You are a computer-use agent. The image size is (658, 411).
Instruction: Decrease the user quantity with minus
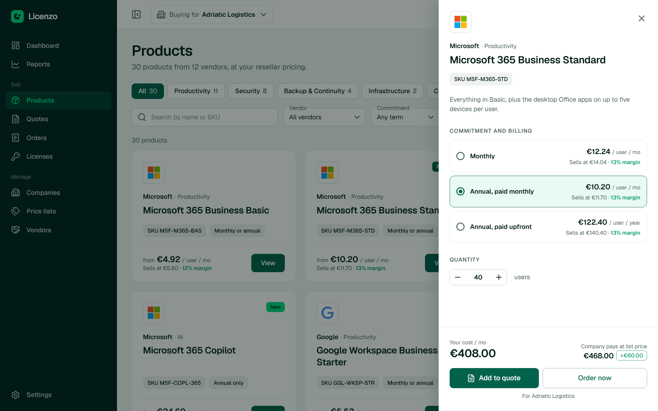pyautogui.click(x=458, y=277)
